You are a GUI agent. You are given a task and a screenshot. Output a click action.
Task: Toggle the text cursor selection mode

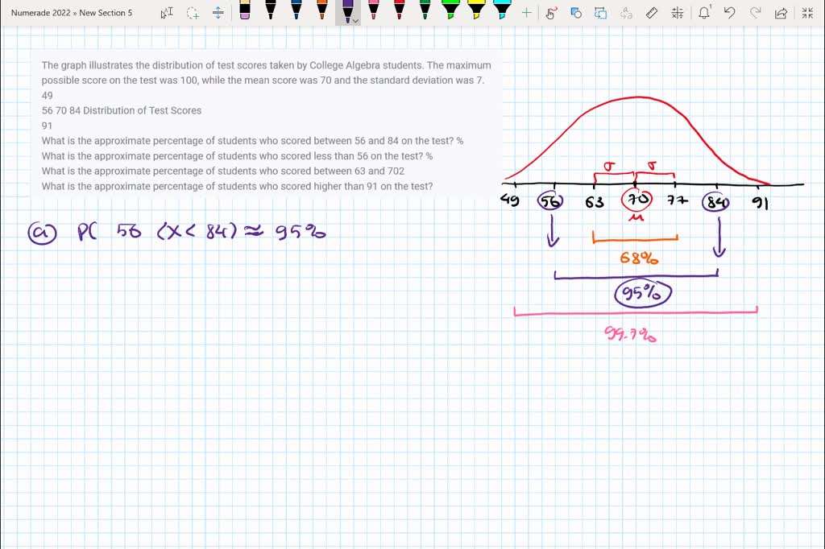(167, 12)
